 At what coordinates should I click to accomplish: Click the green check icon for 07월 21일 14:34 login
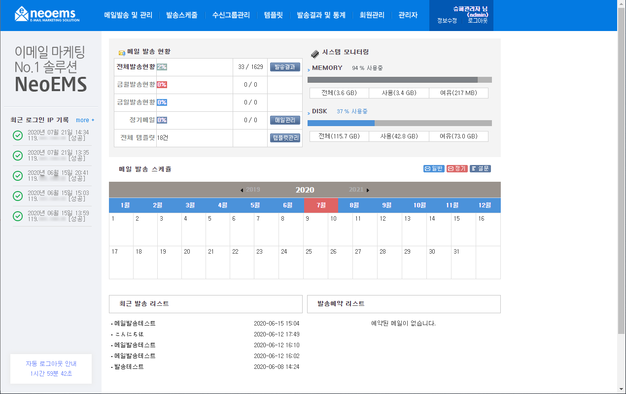18,135
